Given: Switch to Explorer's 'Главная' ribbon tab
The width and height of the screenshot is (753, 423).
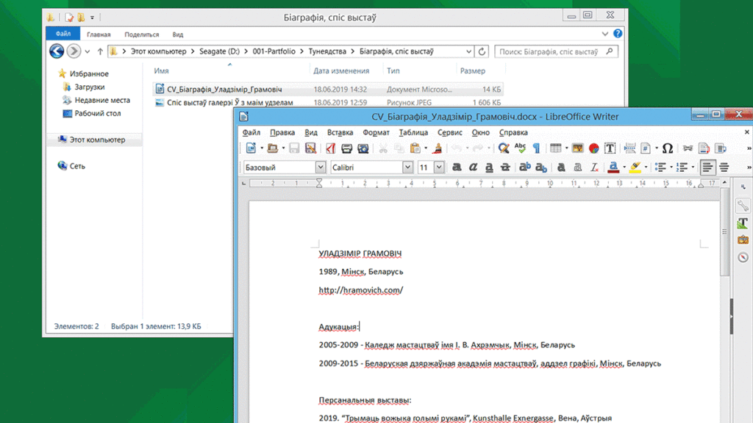Looking at the screenshot, I should pyautogui.click(x=99, y=35).
